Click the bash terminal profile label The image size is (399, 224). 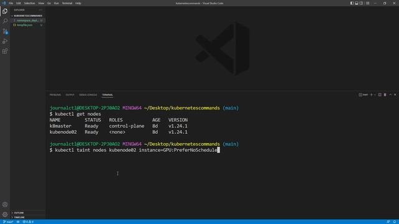(363, 95)
